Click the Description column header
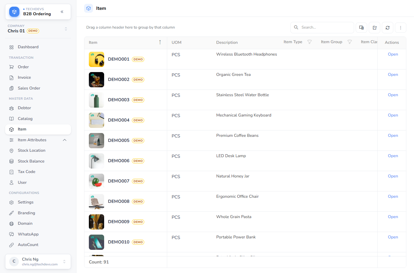The image size is (414, 273). pos(227,43)
